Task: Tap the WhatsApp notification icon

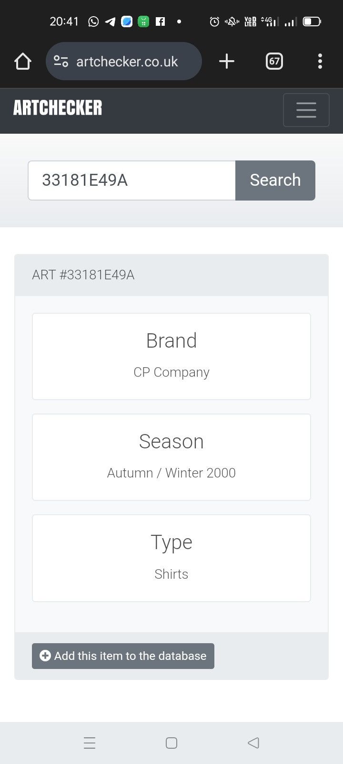Action: pos(94,21)
